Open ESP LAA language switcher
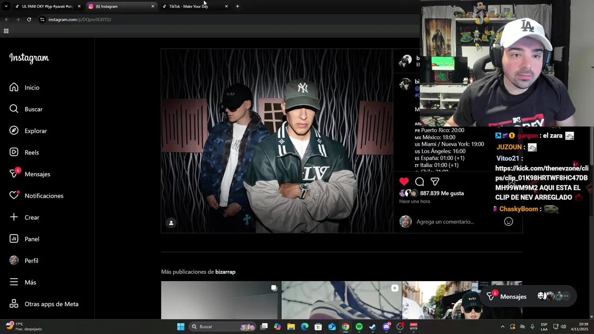The width and height of the screenshot is (594, 334). [544, 327]
